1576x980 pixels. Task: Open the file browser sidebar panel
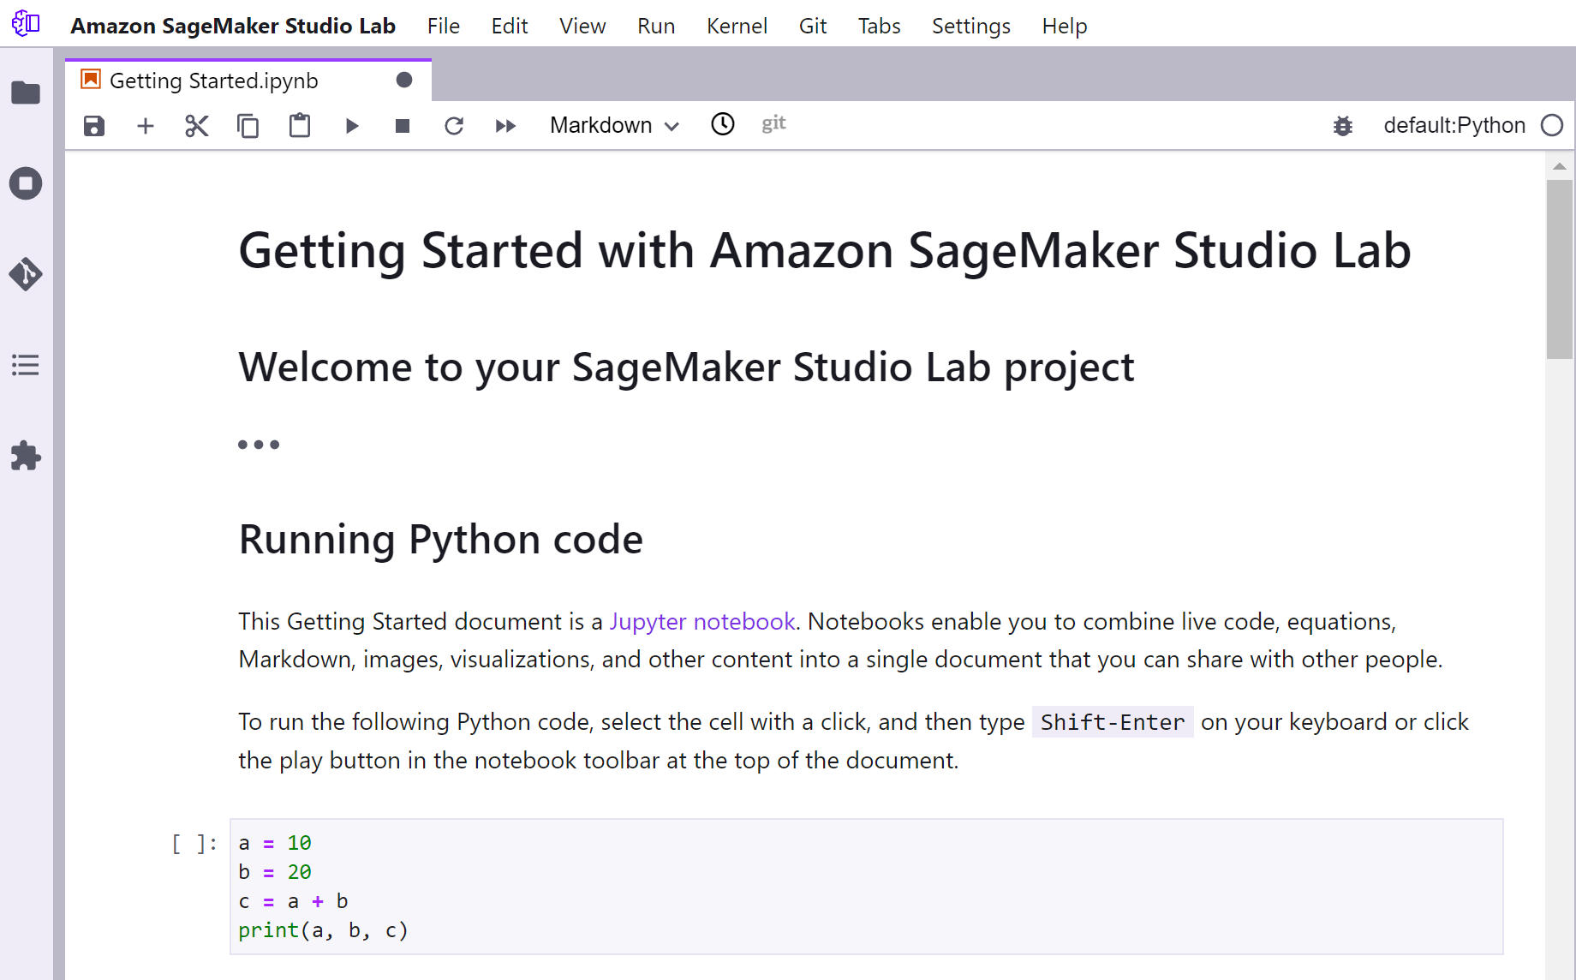point(26,93)
